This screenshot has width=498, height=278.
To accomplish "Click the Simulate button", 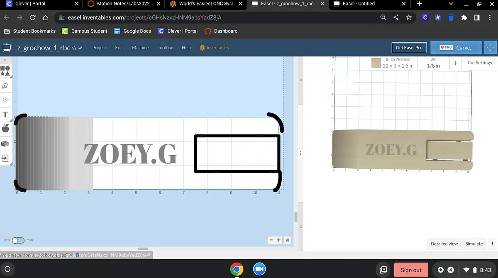I will pyautogui.click(x=474, y=244).
